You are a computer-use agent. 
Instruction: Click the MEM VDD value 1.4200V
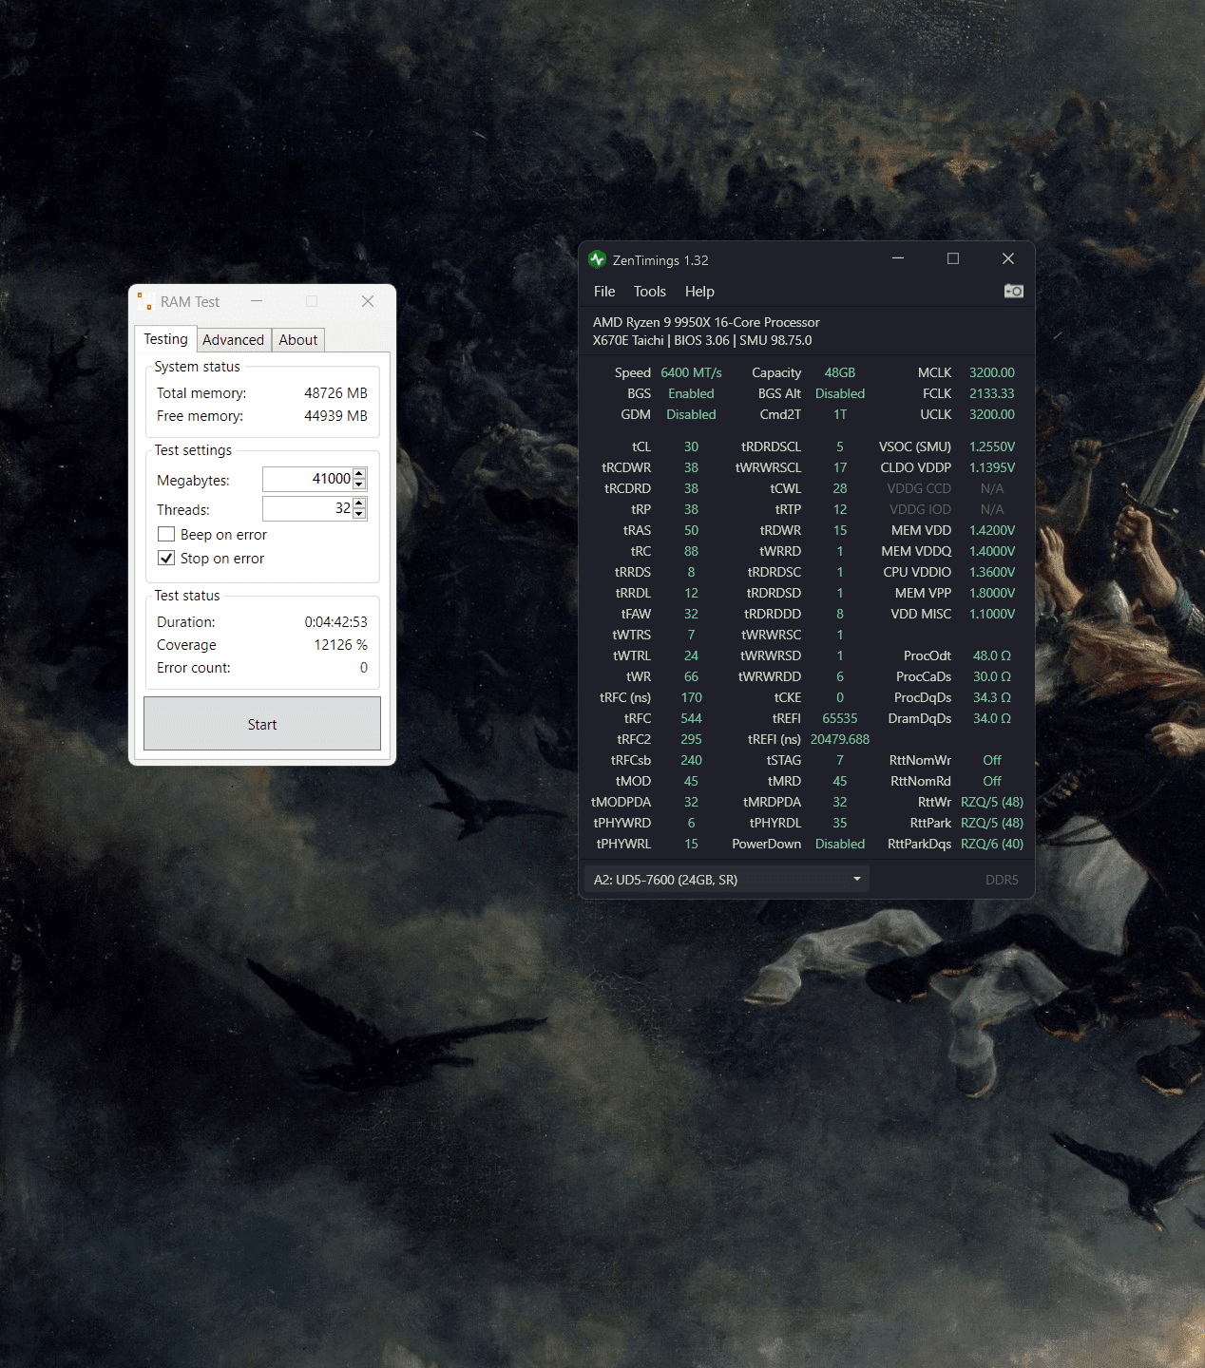tap(992, 530)
